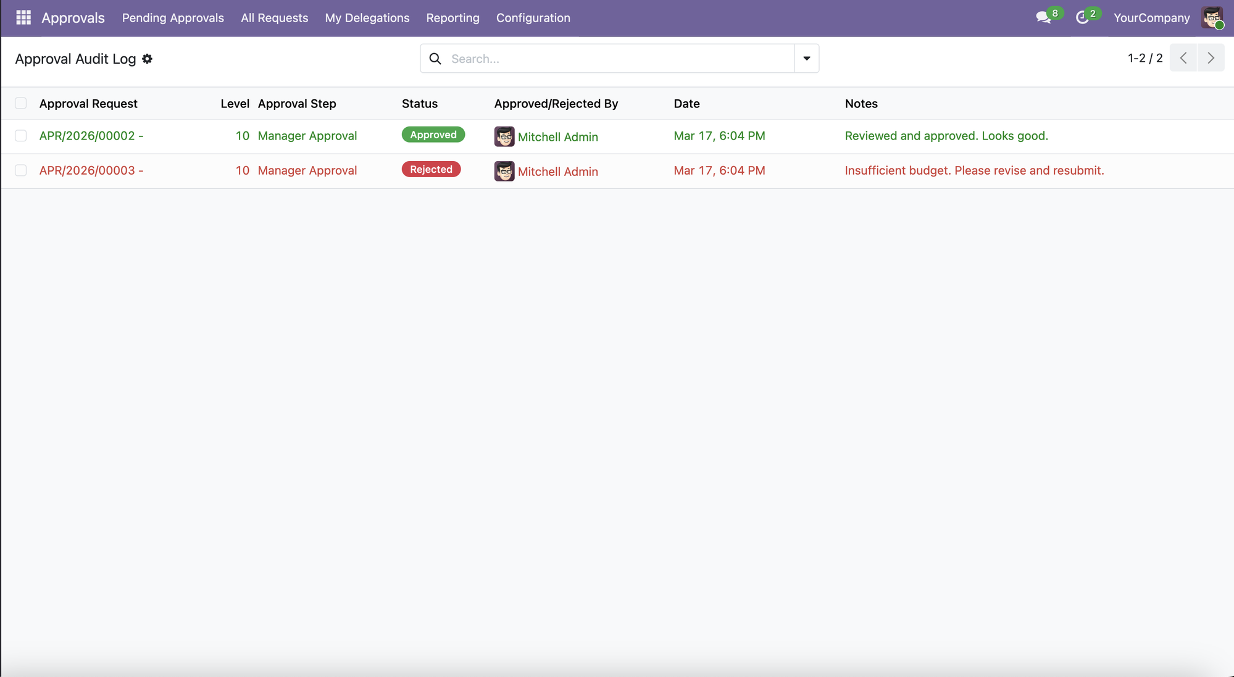Click inside the Search input field

[586, 58]
